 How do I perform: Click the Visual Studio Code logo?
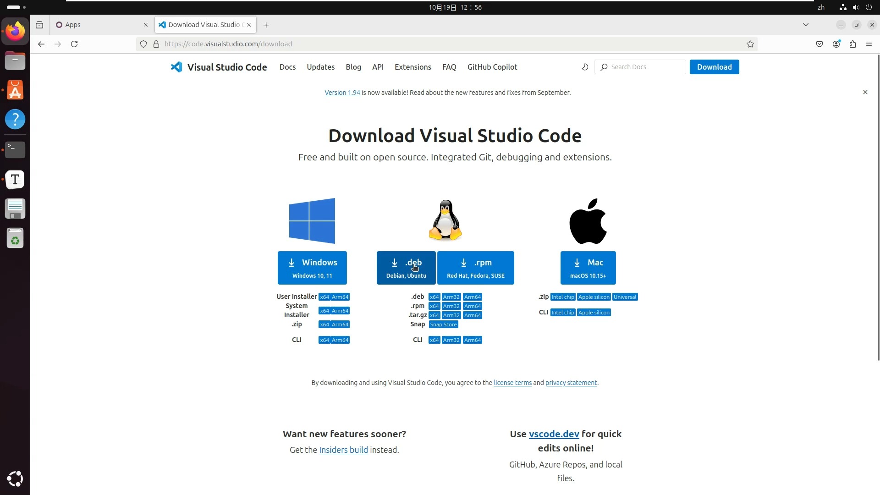pos(219,67)
